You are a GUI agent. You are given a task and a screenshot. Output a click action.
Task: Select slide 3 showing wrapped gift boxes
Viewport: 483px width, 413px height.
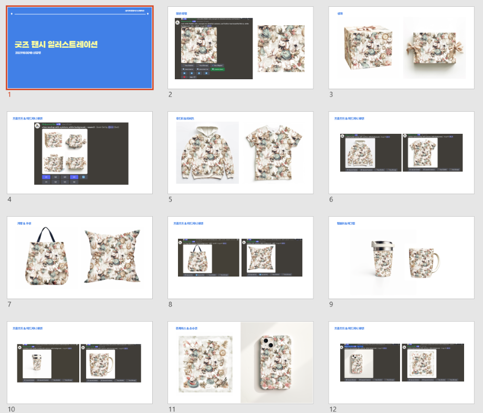coord(401,48)
